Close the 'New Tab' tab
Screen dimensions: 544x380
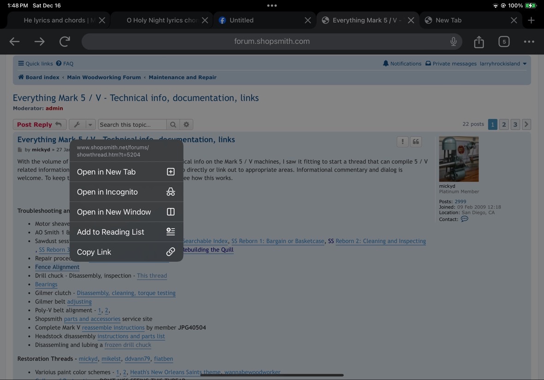[514, 20]
